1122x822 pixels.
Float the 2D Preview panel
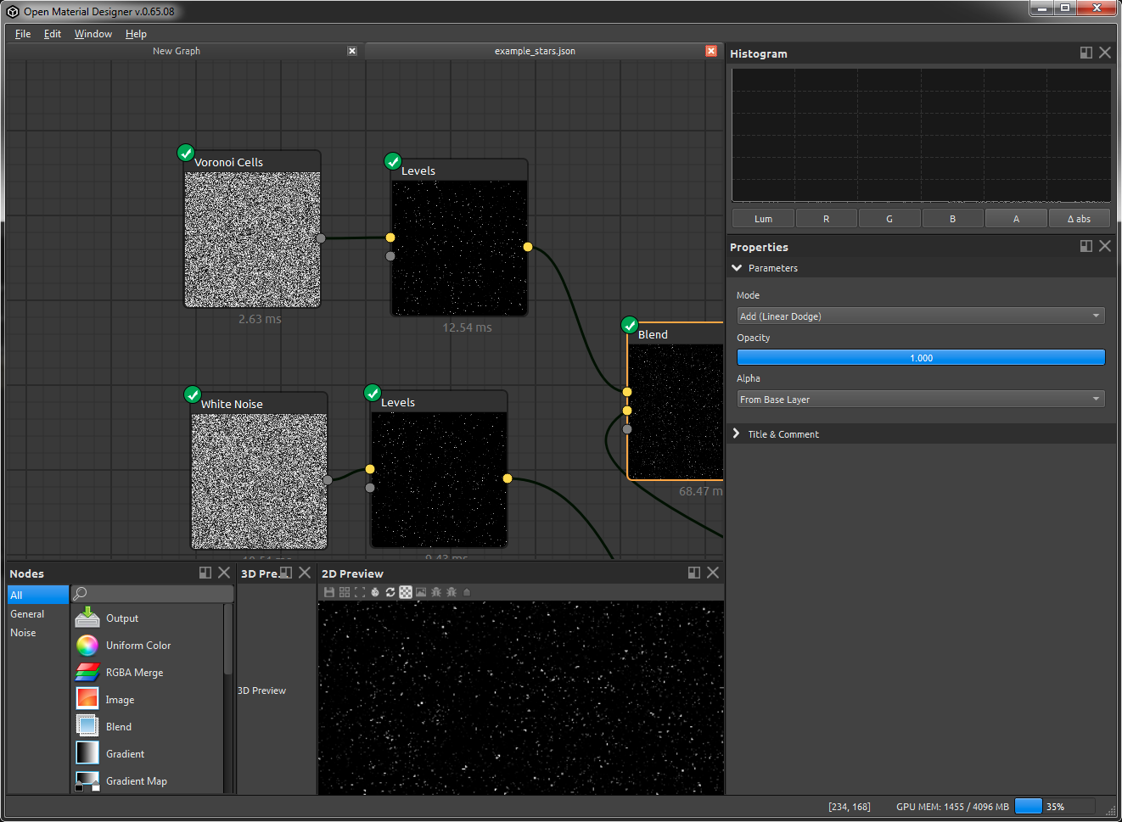(694, 573)
